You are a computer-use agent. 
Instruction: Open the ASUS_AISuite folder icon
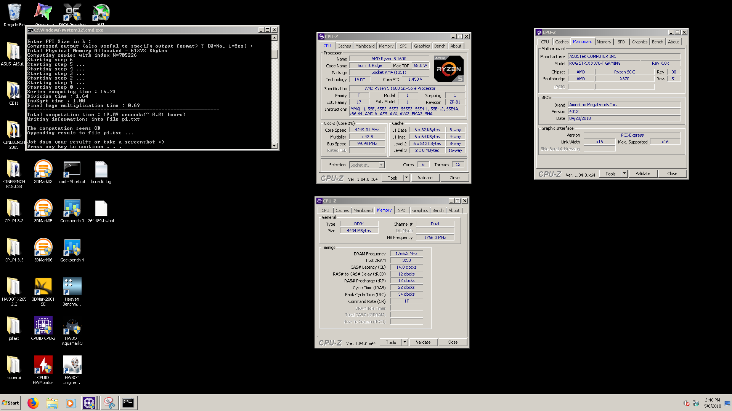(14, 54)
